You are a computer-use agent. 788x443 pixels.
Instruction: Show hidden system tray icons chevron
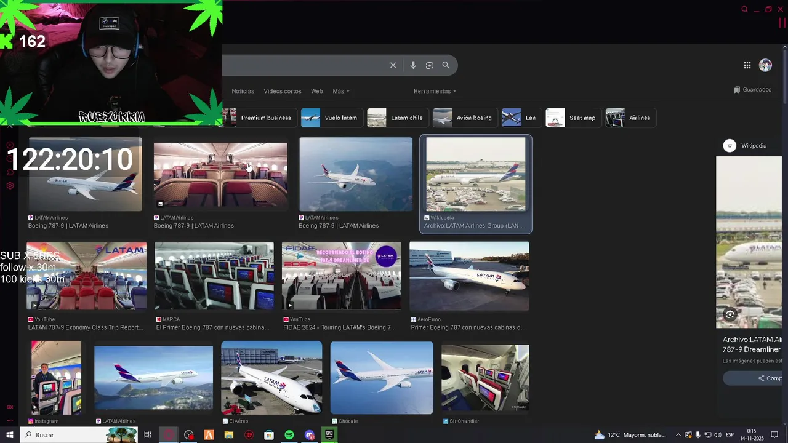pos(678,435)
